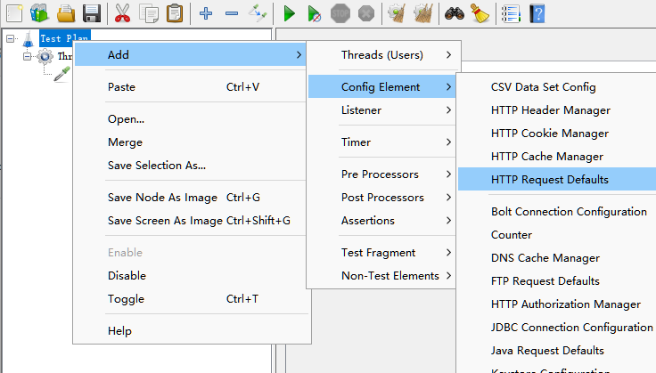The width and height of the screenshot is (656, 373).
Task: Click the Search binoculars icon
Action: coord(455,13)
